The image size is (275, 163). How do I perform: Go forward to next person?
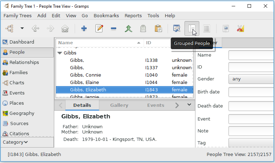tap(50, 28)
